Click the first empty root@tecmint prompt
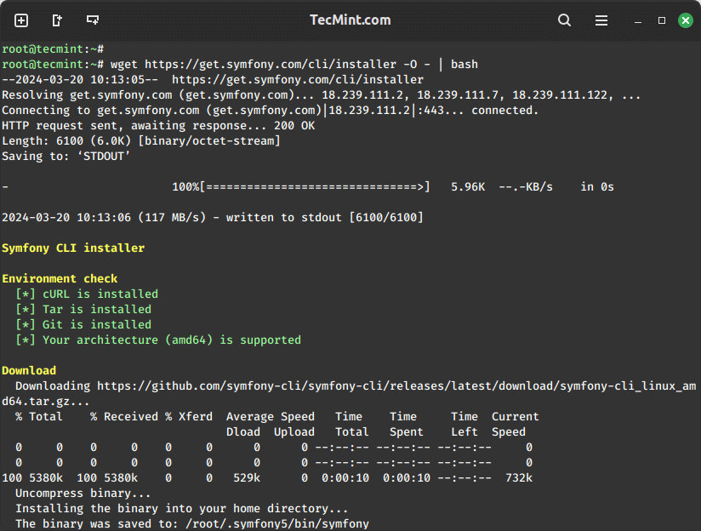This screenshot has width=701, height=531. pos(53,49)
